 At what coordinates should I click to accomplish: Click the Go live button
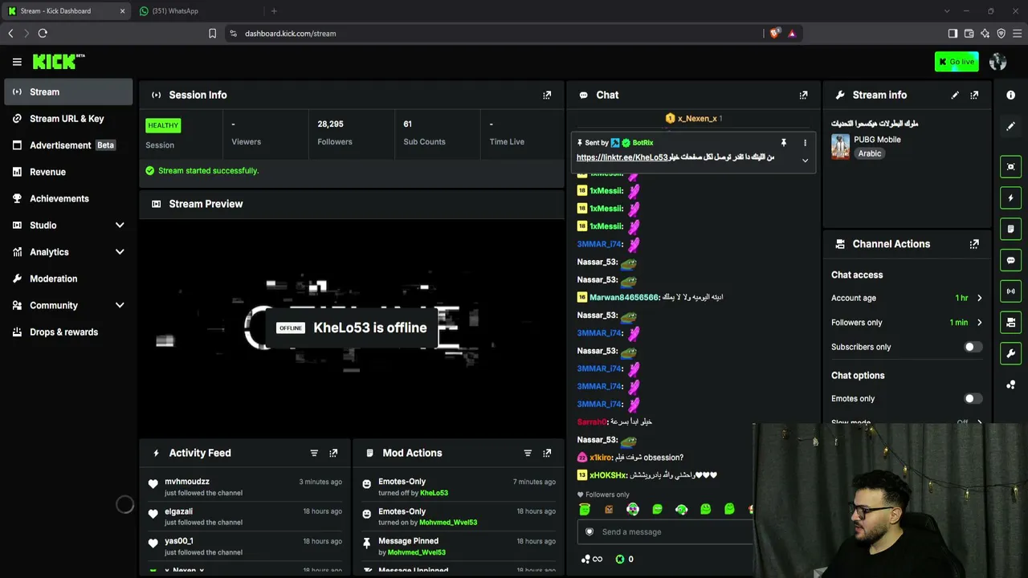click(957, 62)
